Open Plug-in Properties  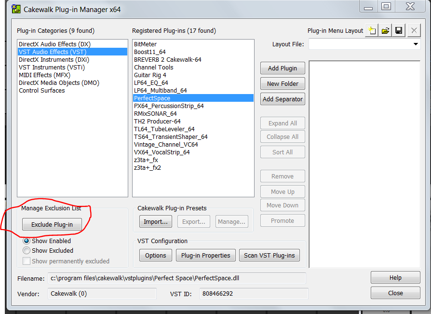pos(206,255)
